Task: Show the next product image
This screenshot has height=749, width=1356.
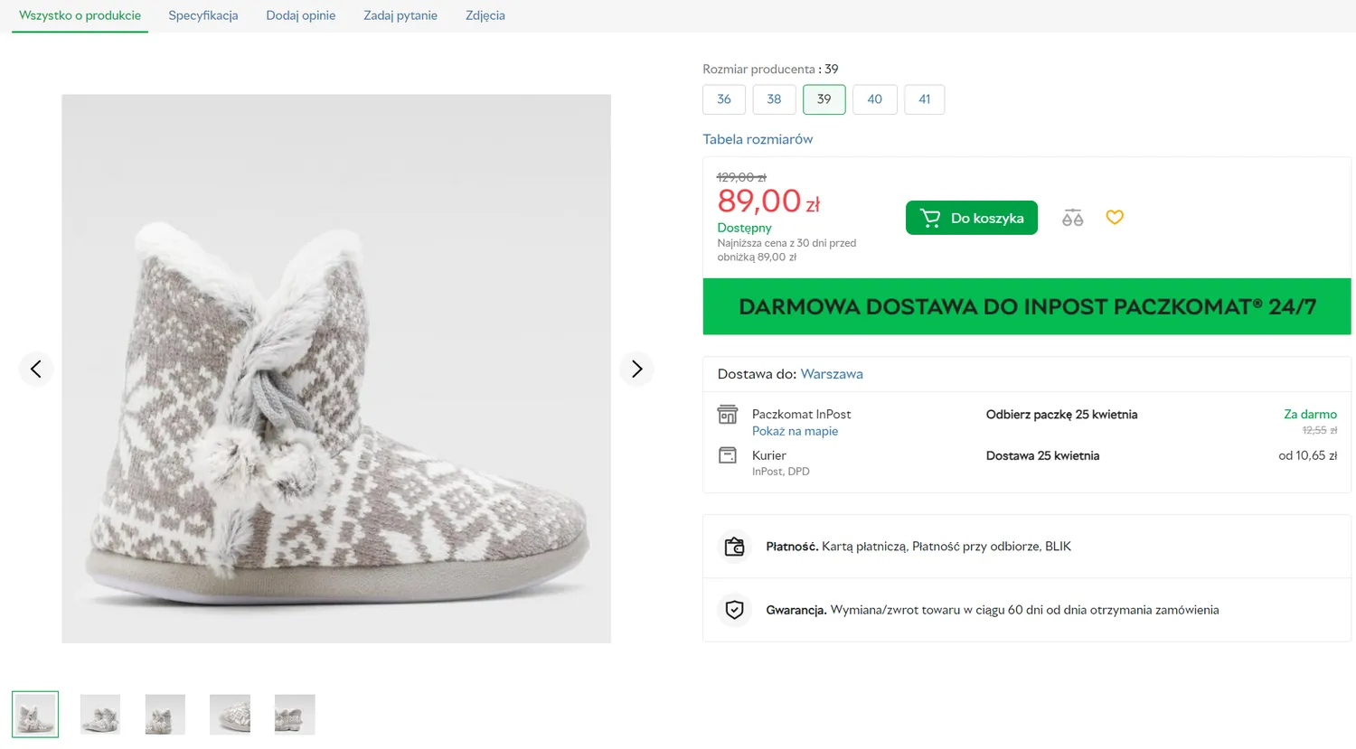Action: 636,369
